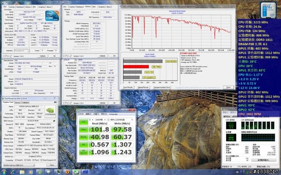The height and width of the screenshot is (175, 281).
Task: Launch Internet Explorer from the taskbar
Action: point(13,172)
